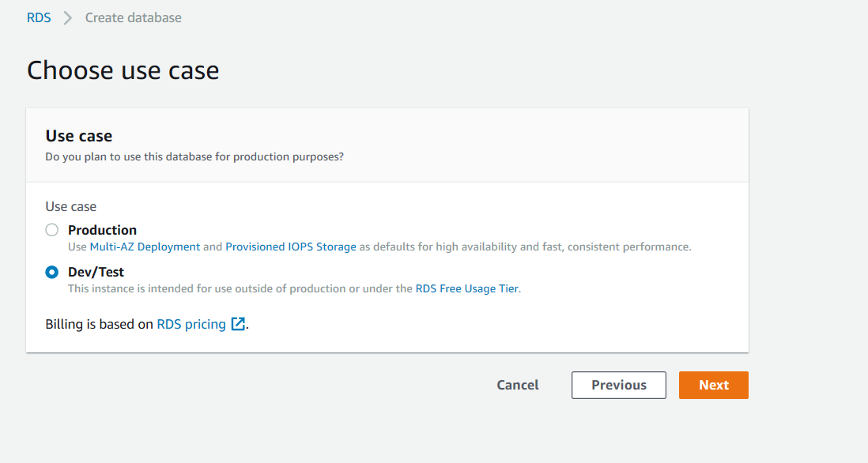Go back with the Previous button
The height and width of the screenshot is (463, 868).
619,385
